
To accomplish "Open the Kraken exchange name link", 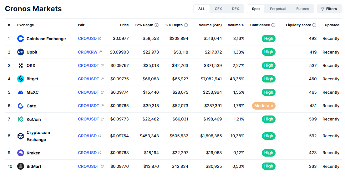I will [33, 153].
